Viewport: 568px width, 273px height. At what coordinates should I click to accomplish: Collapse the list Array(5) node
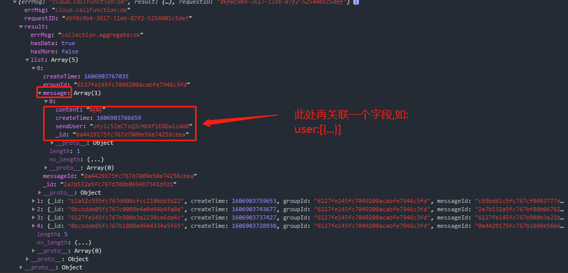click(27, 60)
